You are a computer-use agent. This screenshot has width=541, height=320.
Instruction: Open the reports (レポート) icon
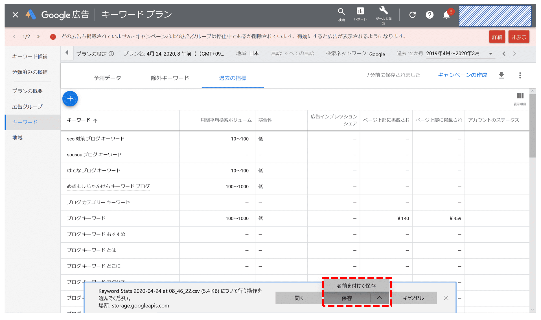tap(360, 14)
